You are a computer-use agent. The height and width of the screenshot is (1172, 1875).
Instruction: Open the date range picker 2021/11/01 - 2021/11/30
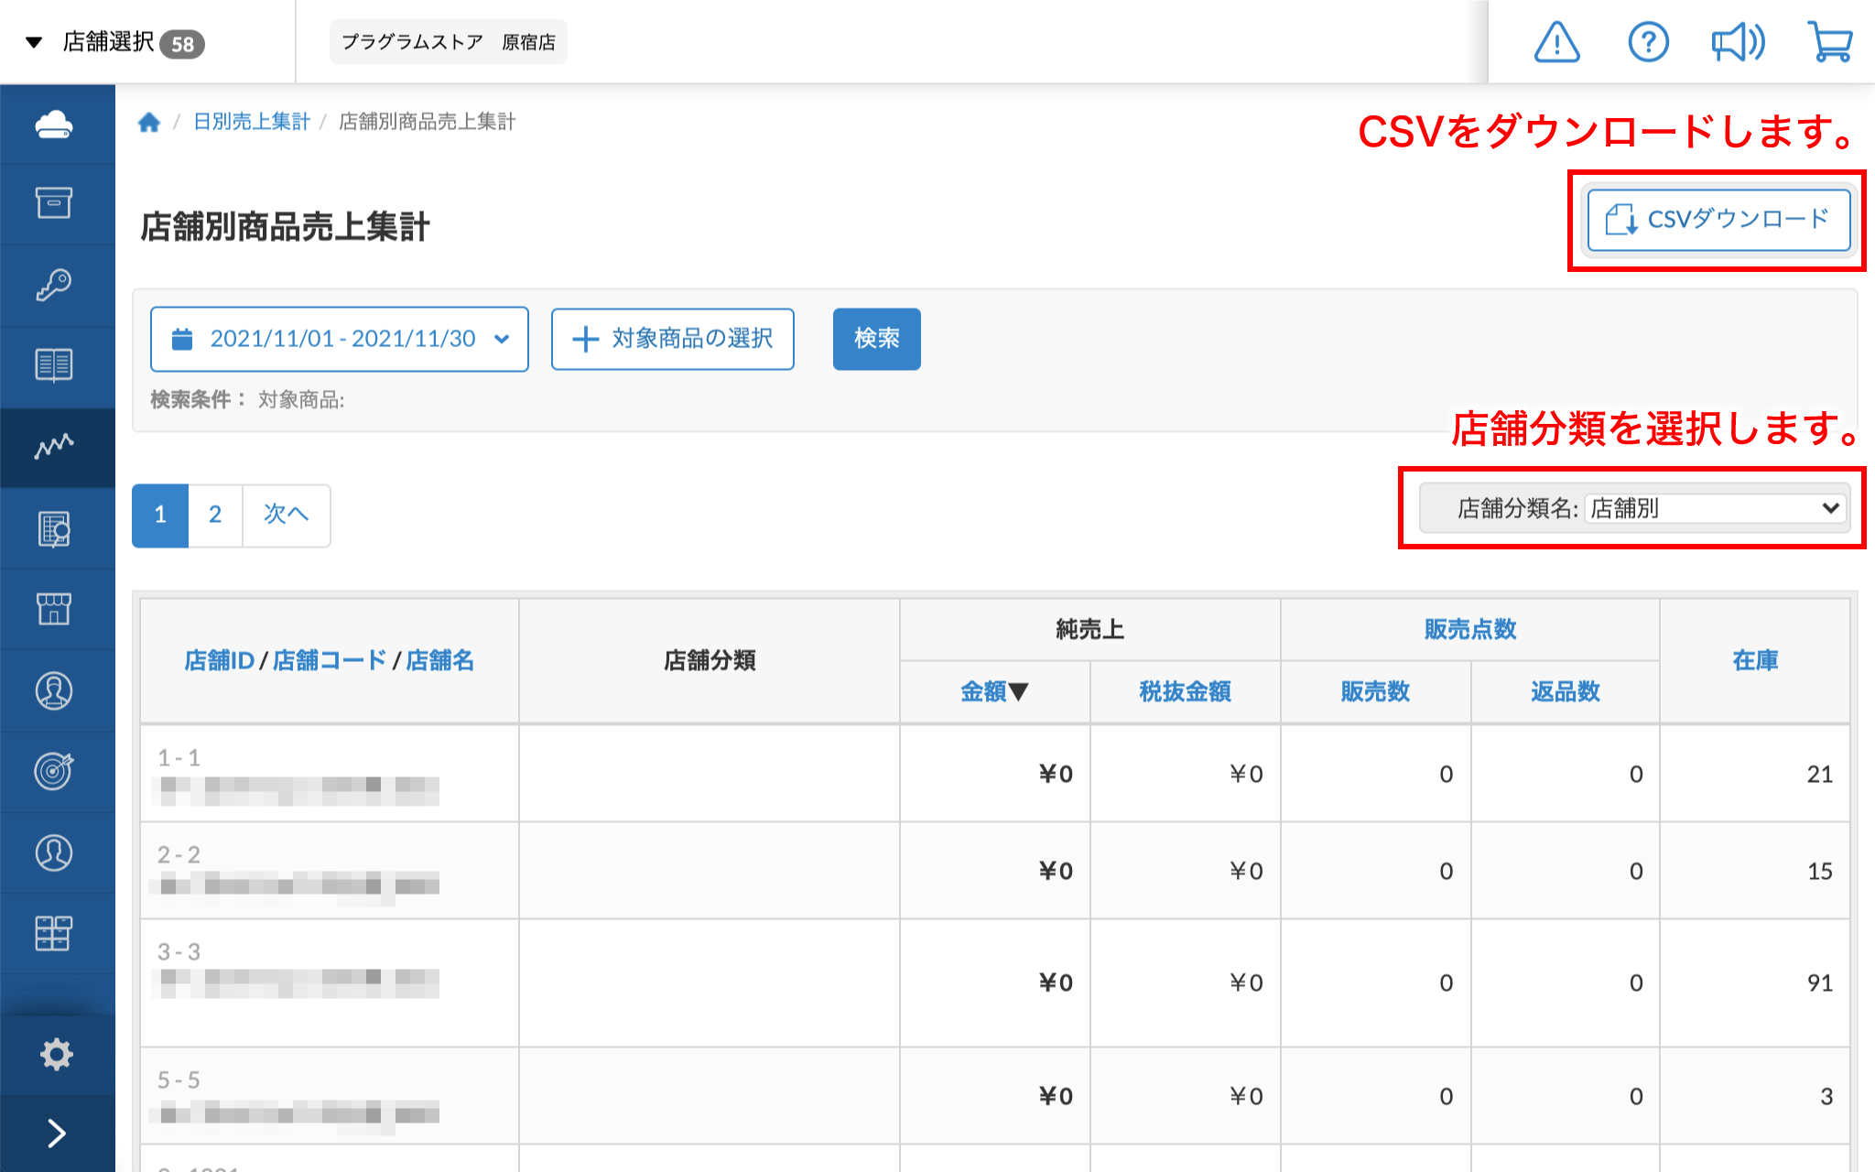(340, 339)
